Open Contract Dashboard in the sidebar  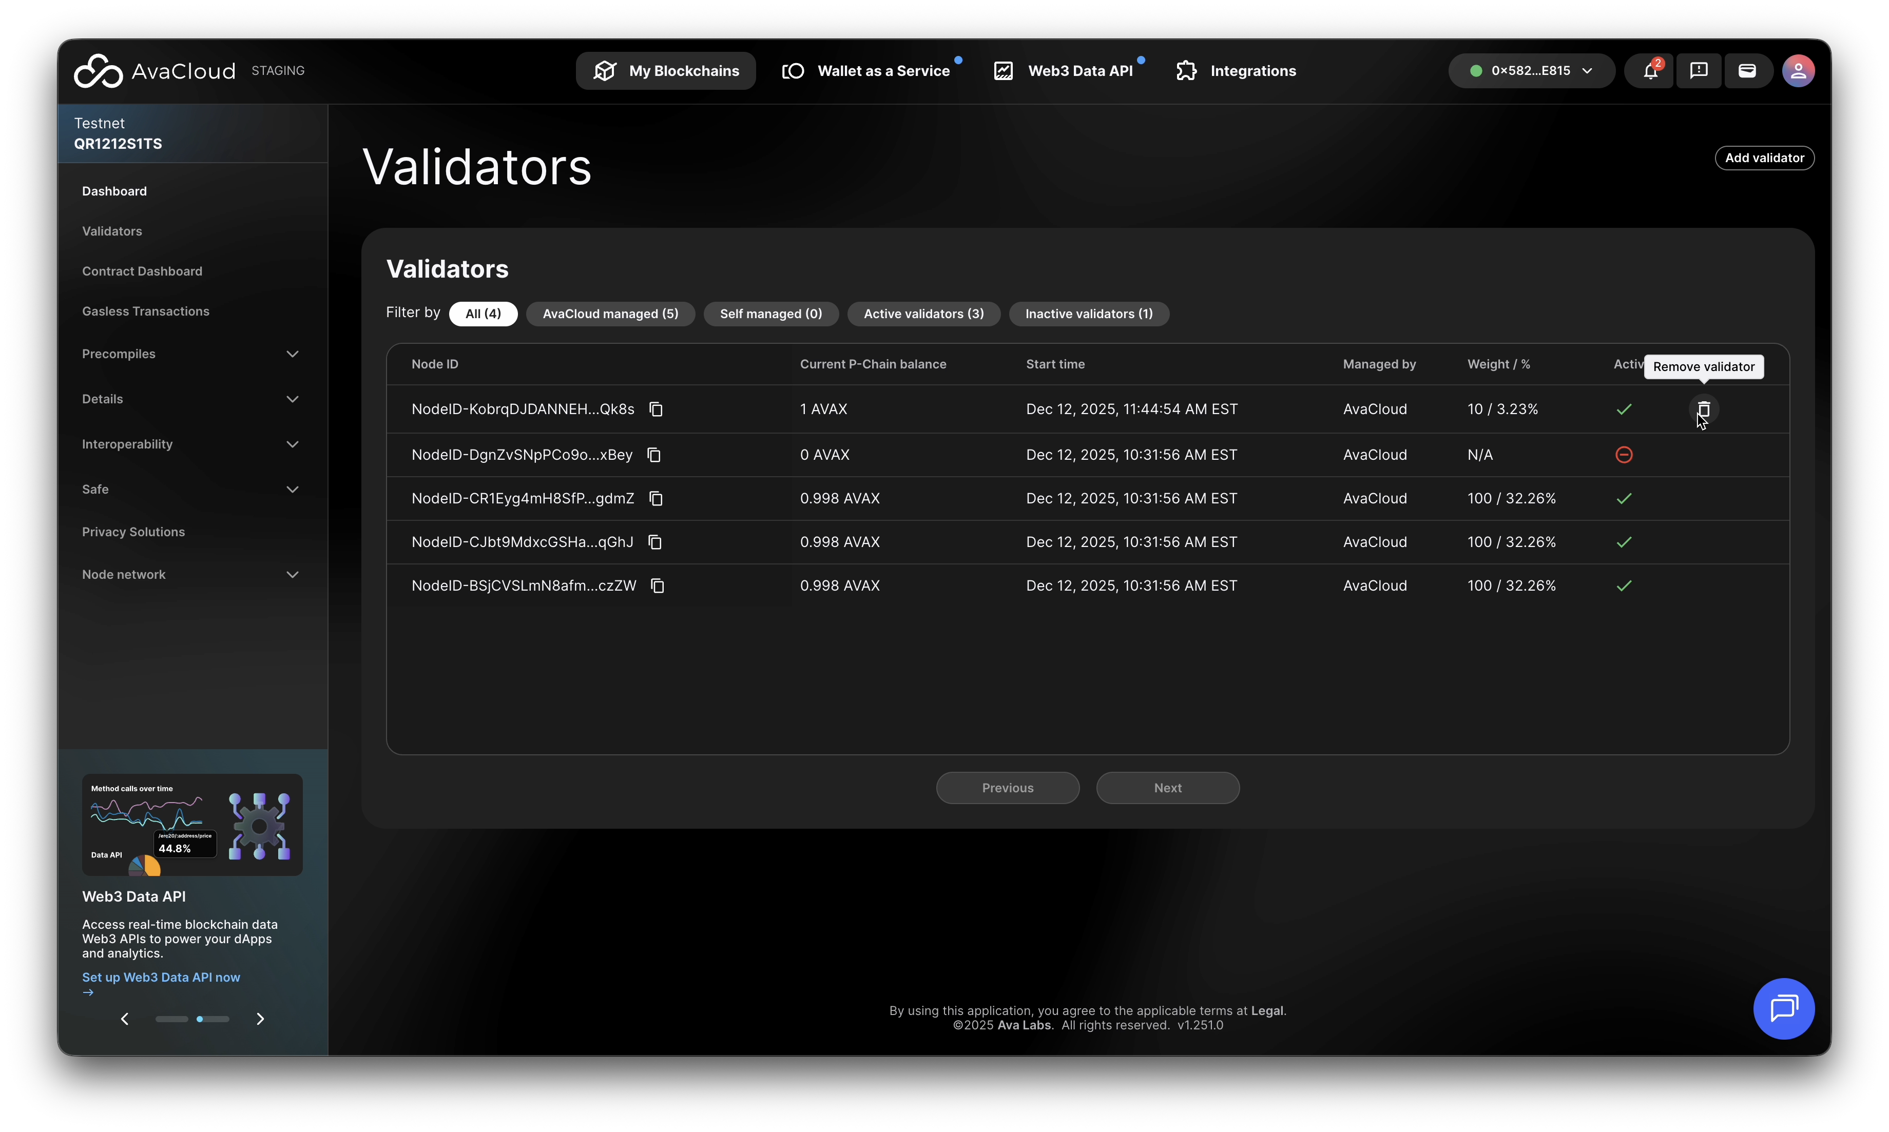point(142,271)
